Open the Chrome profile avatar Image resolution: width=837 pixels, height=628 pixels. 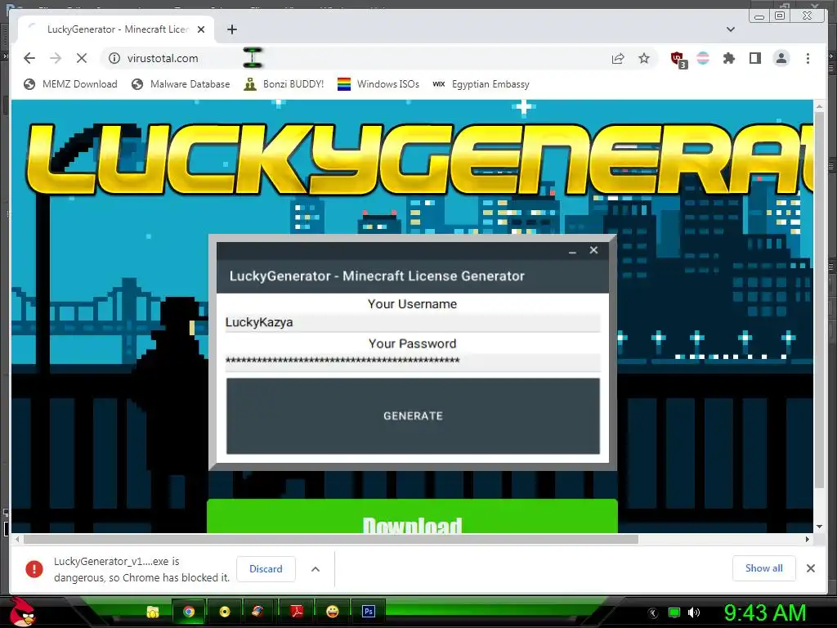point(781,58)
